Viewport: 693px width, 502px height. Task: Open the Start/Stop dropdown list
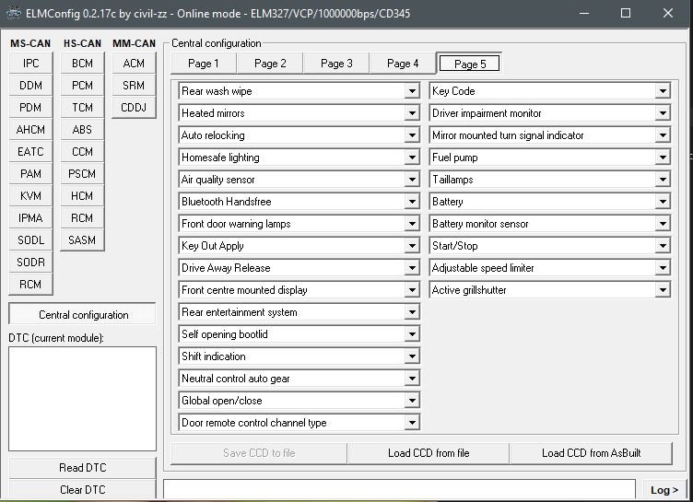click(662, 246)
